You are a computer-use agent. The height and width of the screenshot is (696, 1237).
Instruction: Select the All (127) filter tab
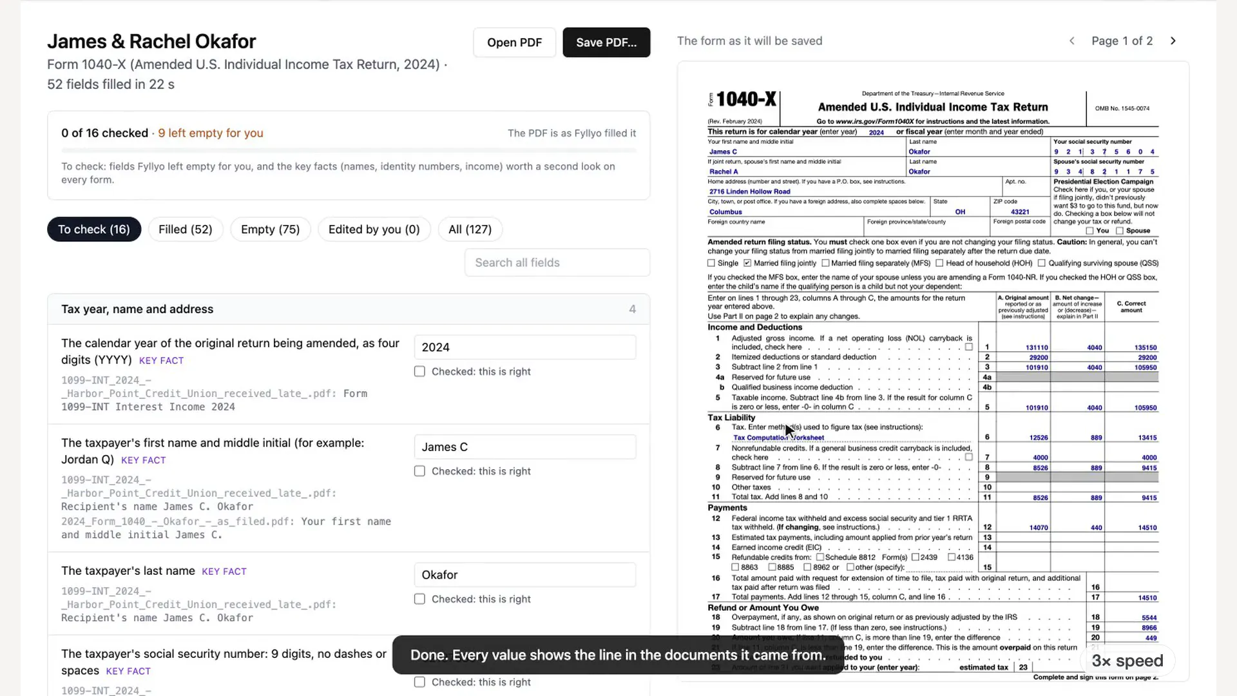point(470,229)
